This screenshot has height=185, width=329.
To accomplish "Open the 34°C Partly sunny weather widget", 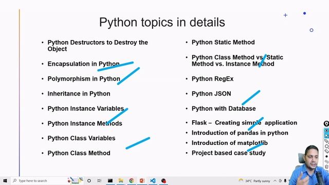I will click(x=254, y=181).
